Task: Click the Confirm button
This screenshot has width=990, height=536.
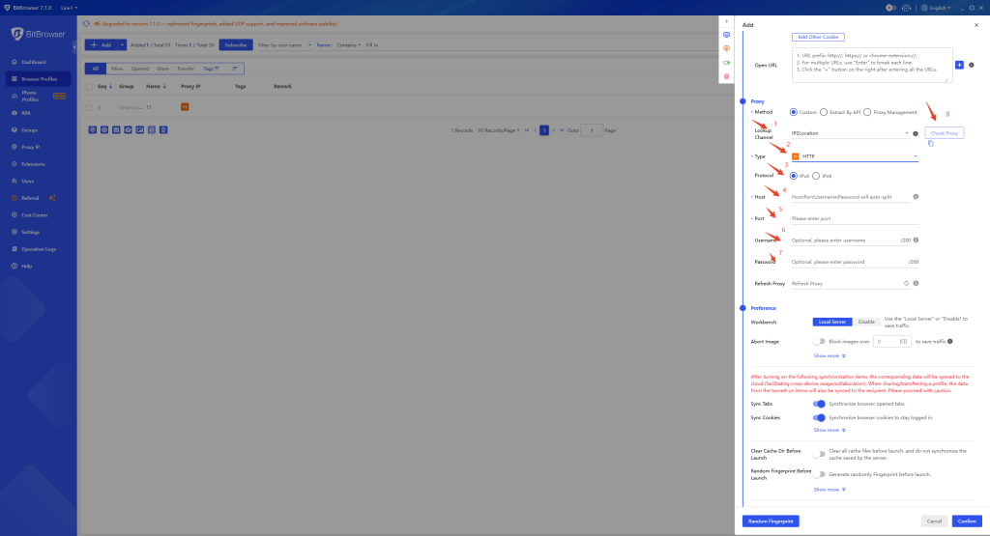Action: point(966,522)
